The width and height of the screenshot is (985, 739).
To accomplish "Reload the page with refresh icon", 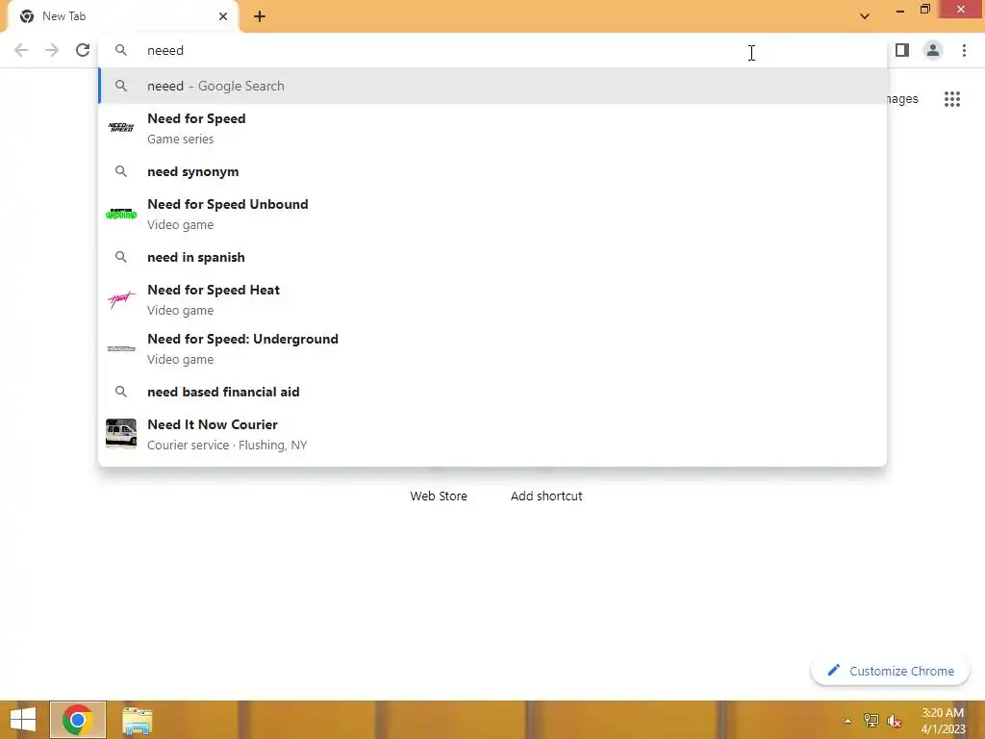I will (x=83, y=50).
